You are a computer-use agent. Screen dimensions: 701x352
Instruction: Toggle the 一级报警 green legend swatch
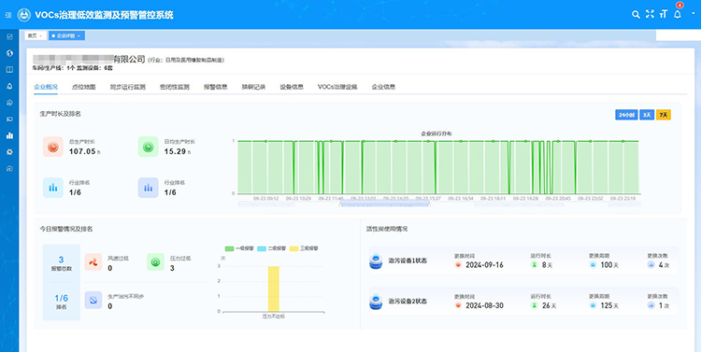pos(229,248)
